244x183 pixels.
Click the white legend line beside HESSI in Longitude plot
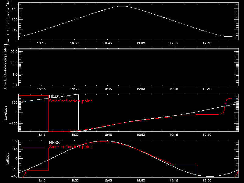click(x=34, y=98)
